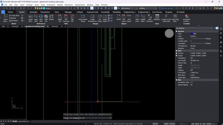223x125 pixels.
Task: Click the blue color swatch in properties
Action: (x=192, y=34)
